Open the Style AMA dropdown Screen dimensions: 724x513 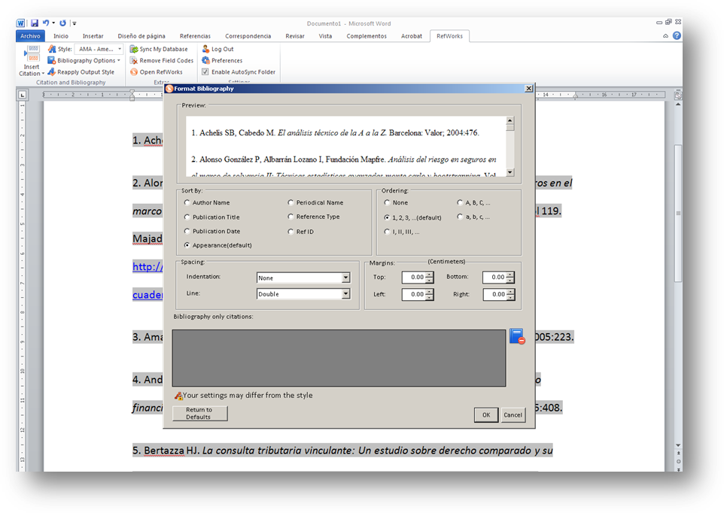(x=120, y=49)
